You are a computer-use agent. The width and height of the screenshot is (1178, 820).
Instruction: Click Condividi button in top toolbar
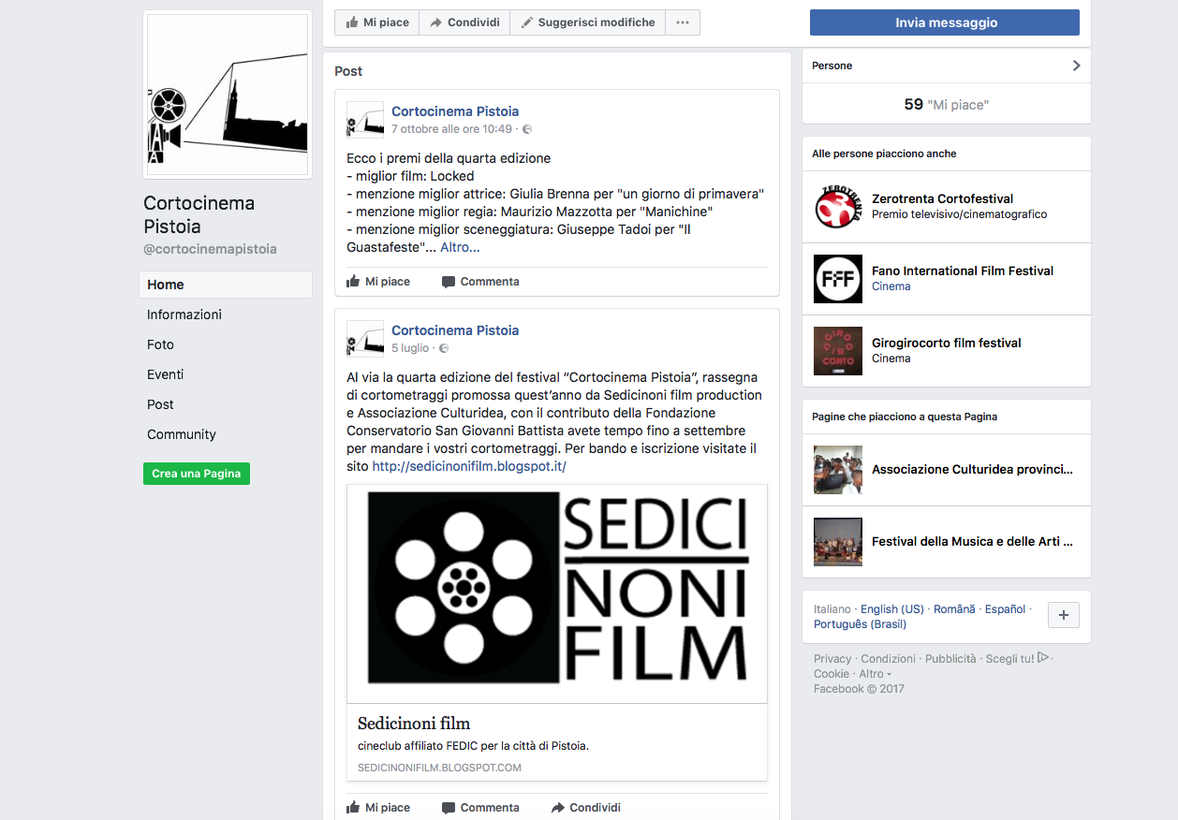click(x=464, y=22)
